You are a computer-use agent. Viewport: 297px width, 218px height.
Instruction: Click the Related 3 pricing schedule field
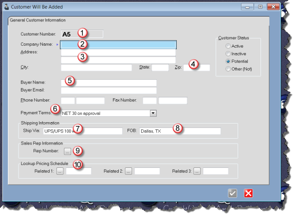coord(216,171)
